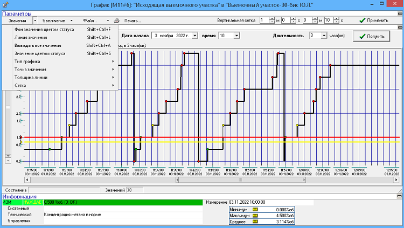Viewport: 404px width, 228px height.
Task: Increase the first seconds value of Вертикальная сетка
Action: (x=294, y=19)
